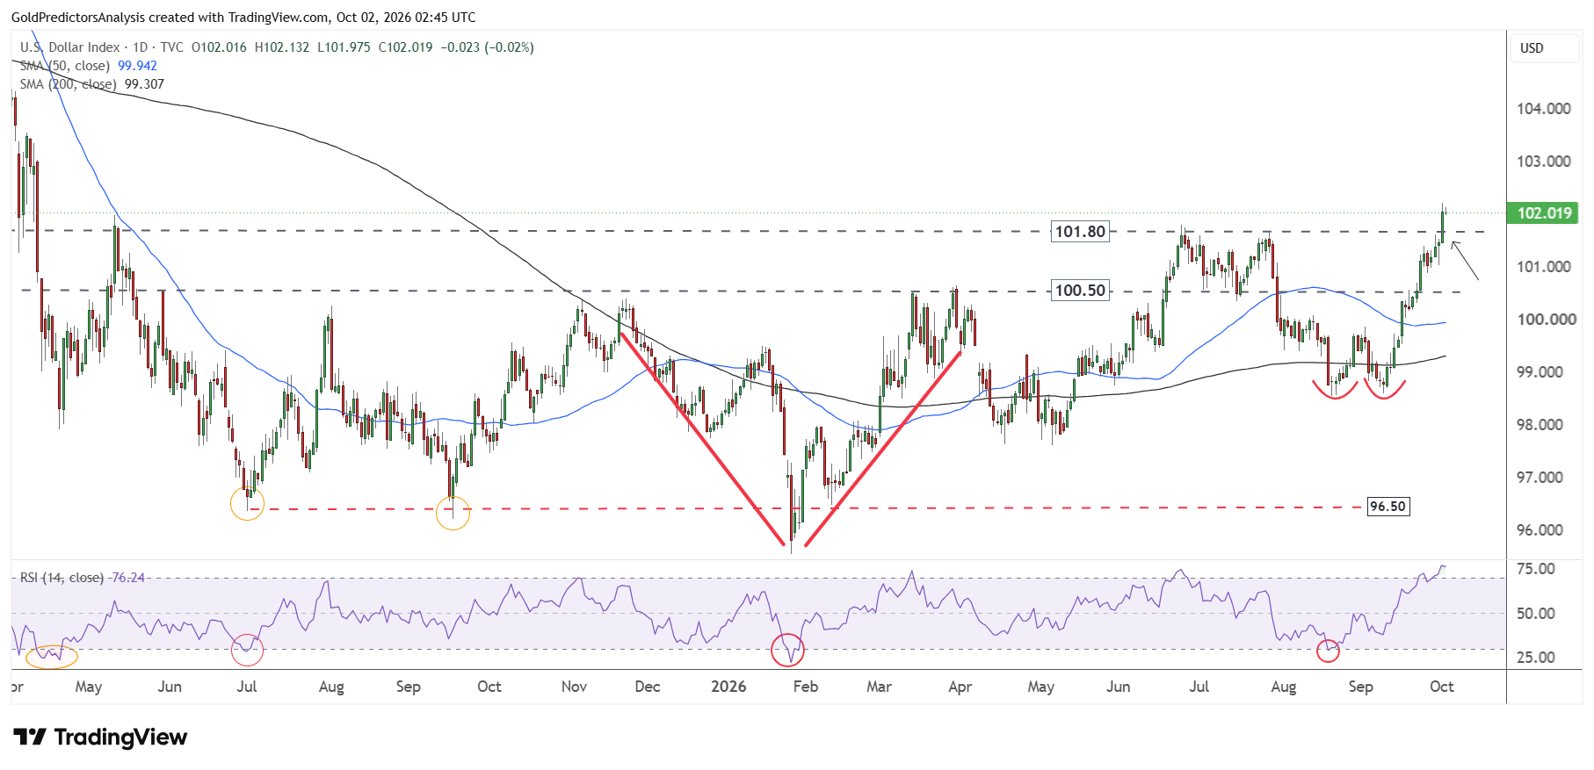
Task: Click the 104.000 price axis label
Action: pyautogui.click(x=1544, y=109)
